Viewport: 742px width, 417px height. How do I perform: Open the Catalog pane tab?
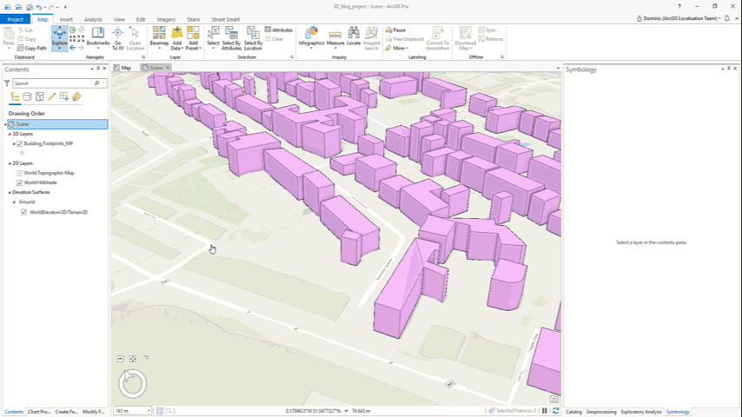[x=573, y=412]
